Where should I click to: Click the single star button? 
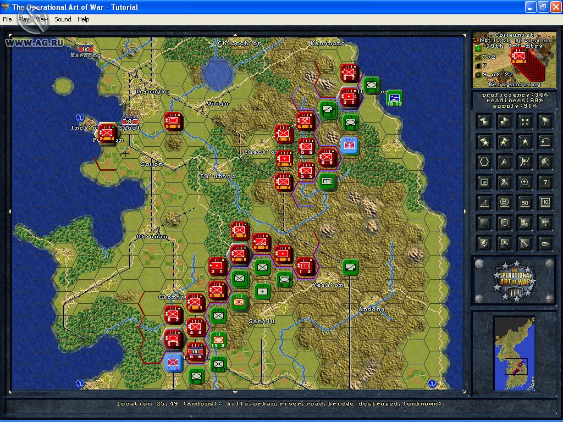(x=525, y=142)
